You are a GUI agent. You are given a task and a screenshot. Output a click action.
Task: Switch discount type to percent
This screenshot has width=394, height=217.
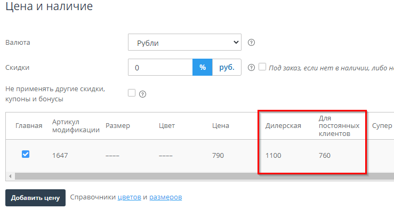click(x=202, y=68)
